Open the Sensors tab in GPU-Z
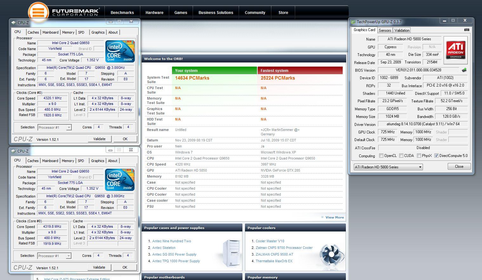 385,30
